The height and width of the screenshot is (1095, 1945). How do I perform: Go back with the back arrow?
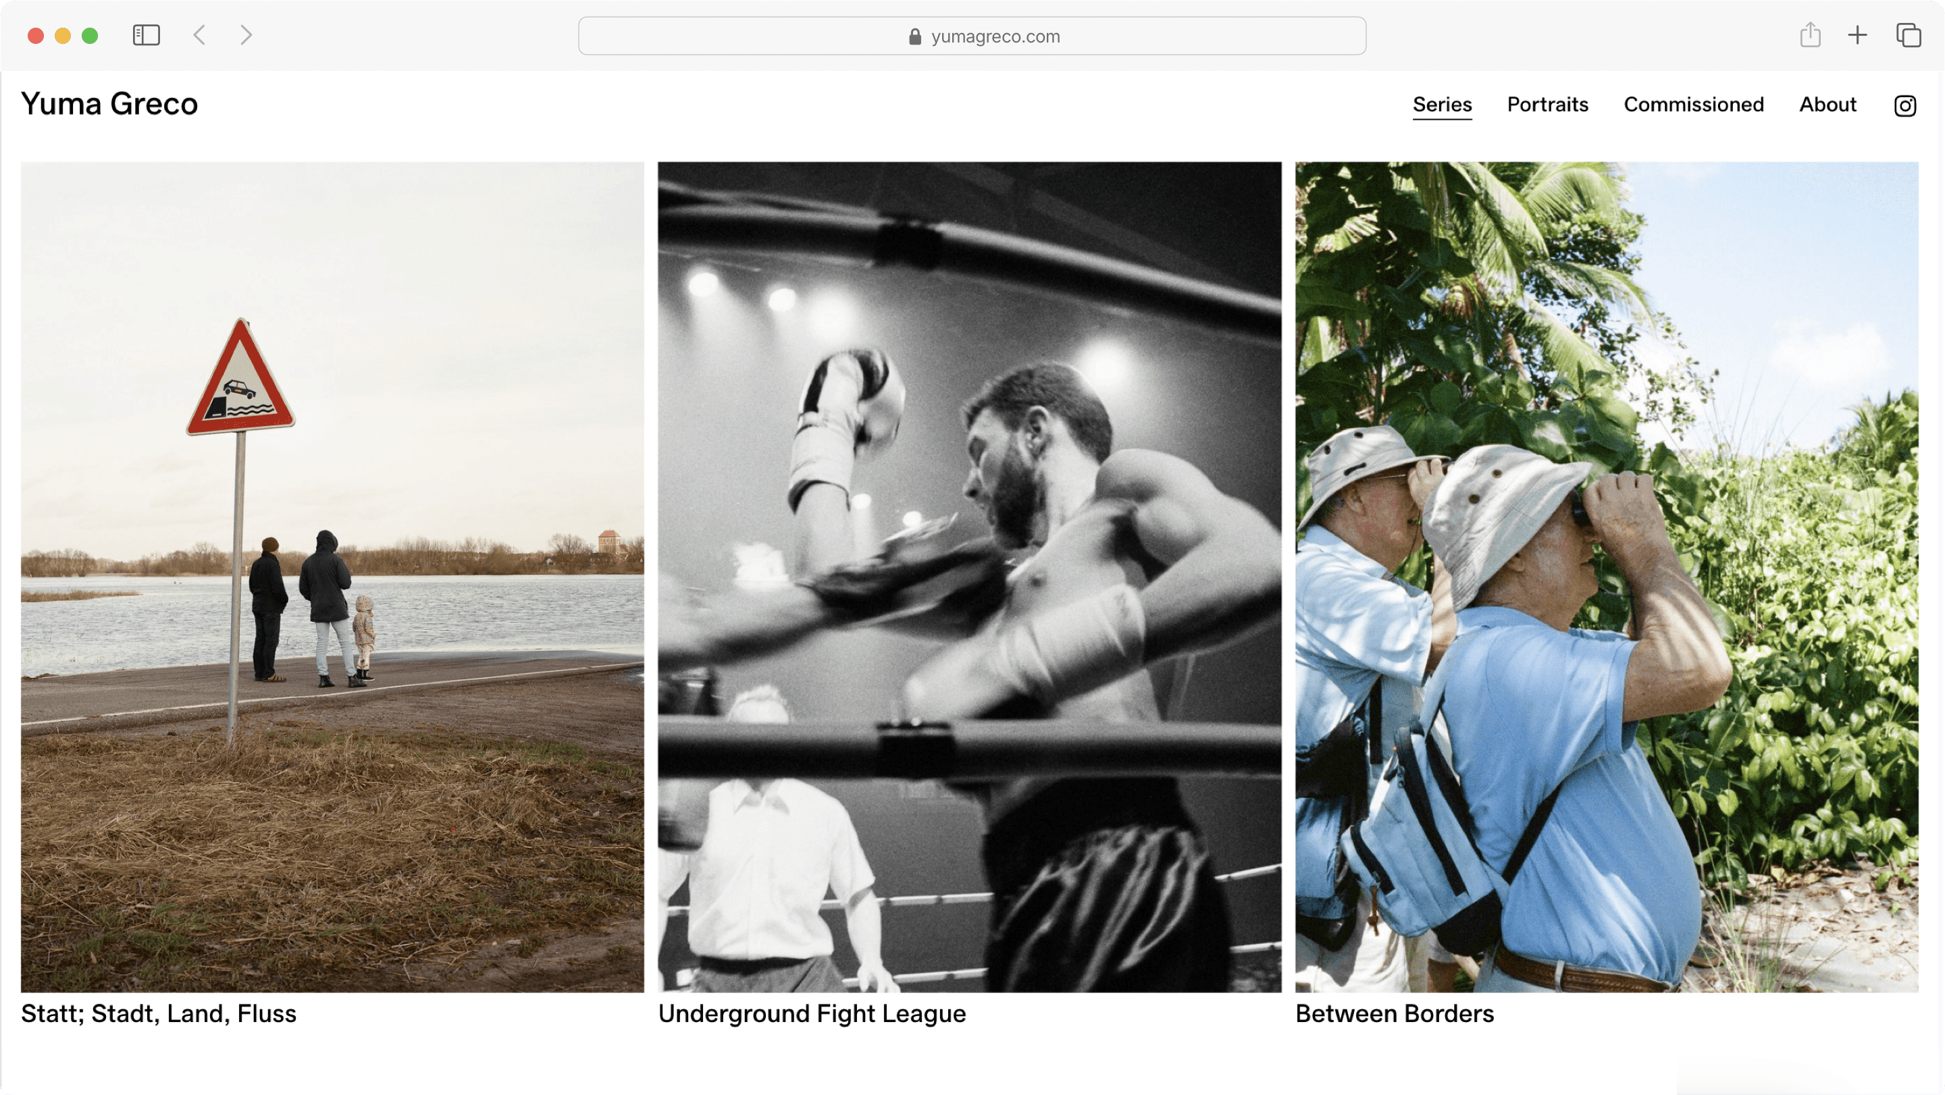(199, 34)
